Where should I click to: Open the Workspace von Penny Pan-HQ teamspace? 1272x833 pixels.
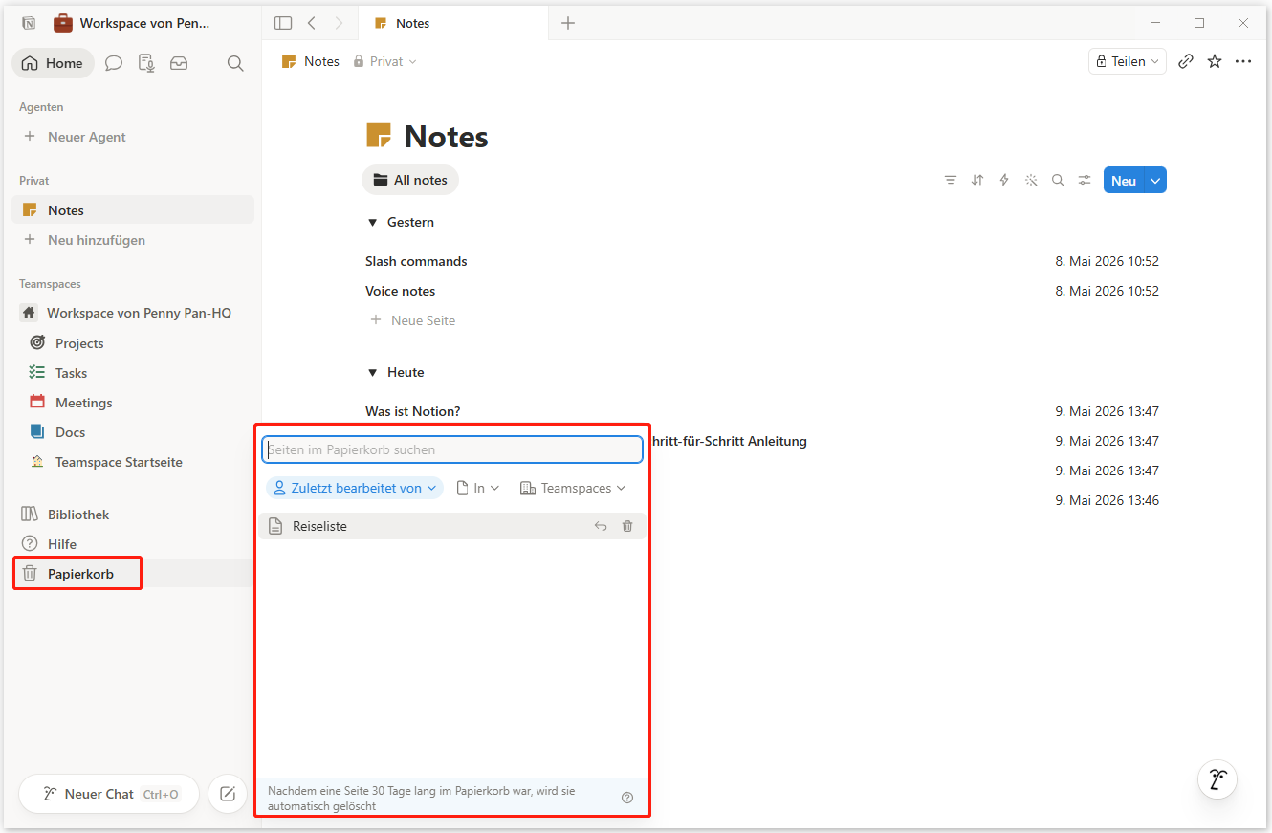pyautogui.click(x=133, y=313)
